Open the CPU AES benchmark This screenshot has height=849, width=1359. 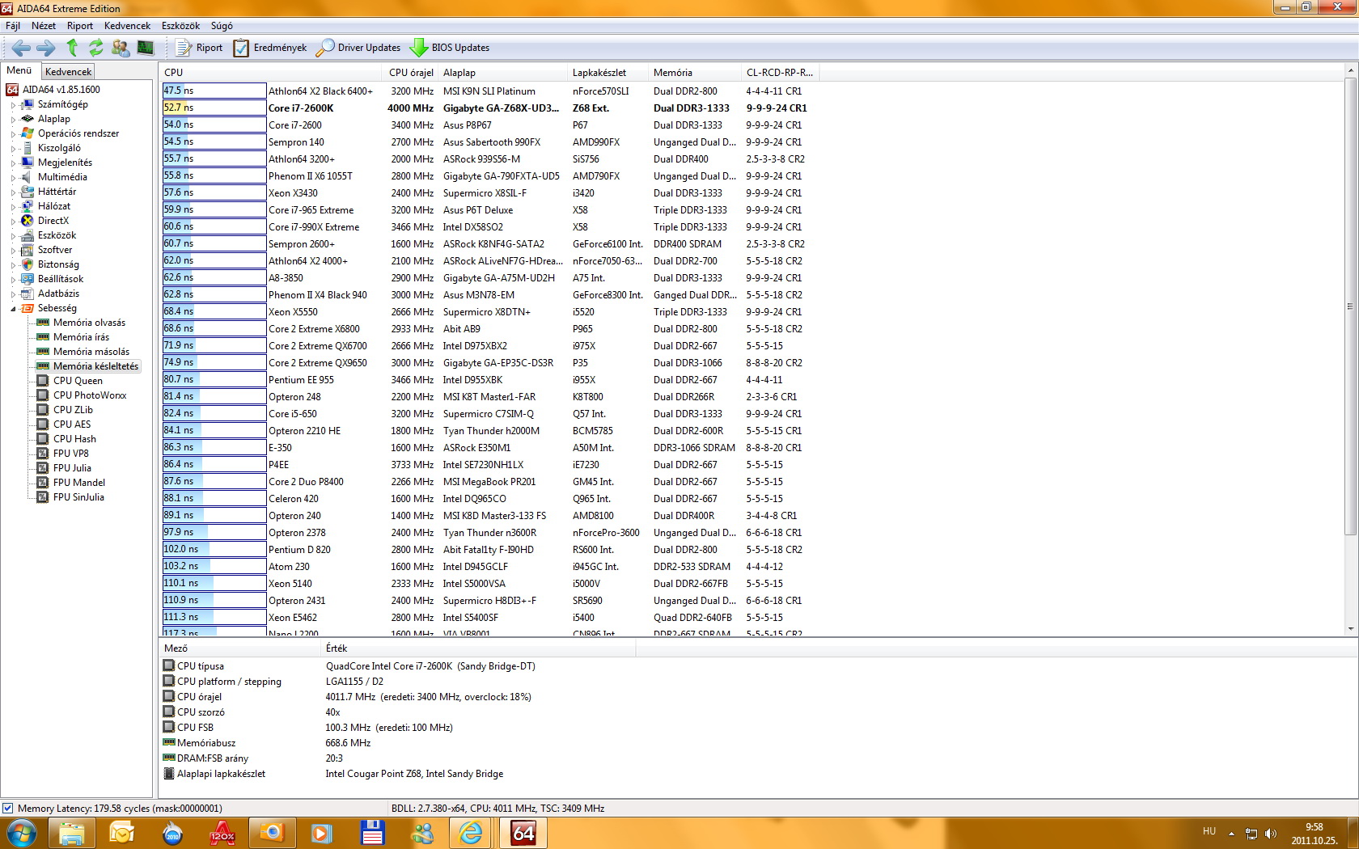72,424
